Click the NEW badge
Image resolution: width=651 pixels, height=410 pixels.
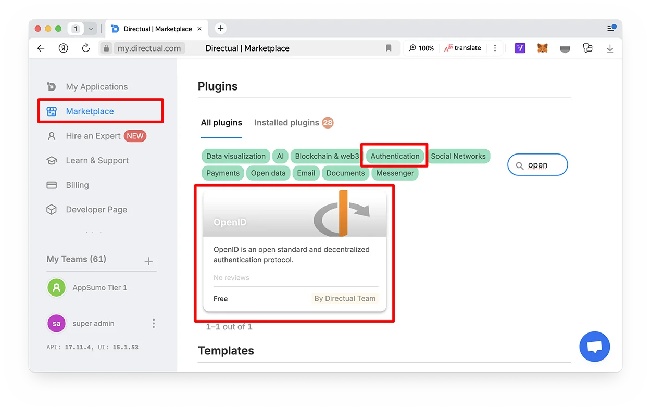[x=135, y=136]
